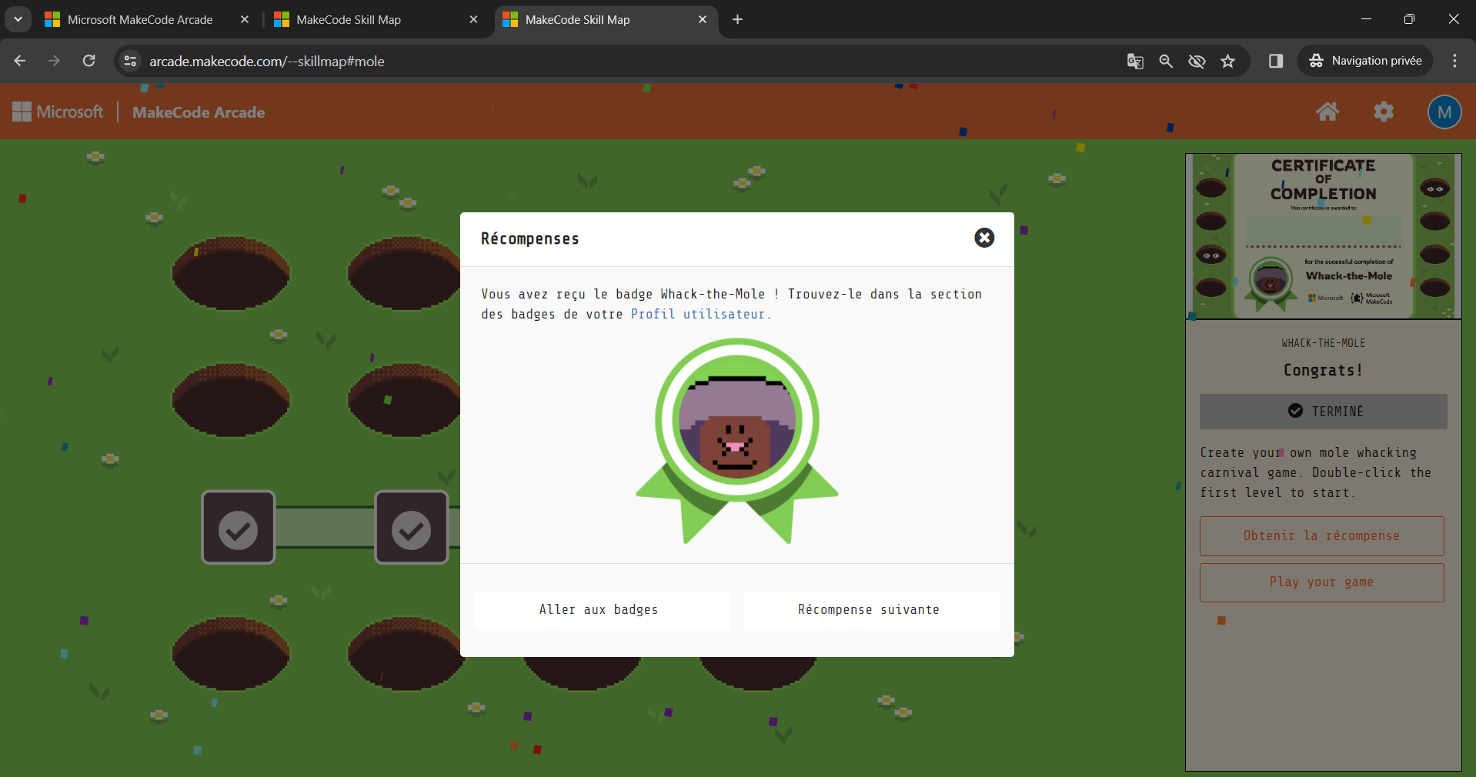Expand the tab search dropdown
The height and width of the screenshot is (777, 1476).
coord(18,19)
